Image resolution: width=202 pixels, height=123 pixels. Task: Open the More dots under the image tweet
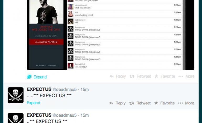pos(181,76)
